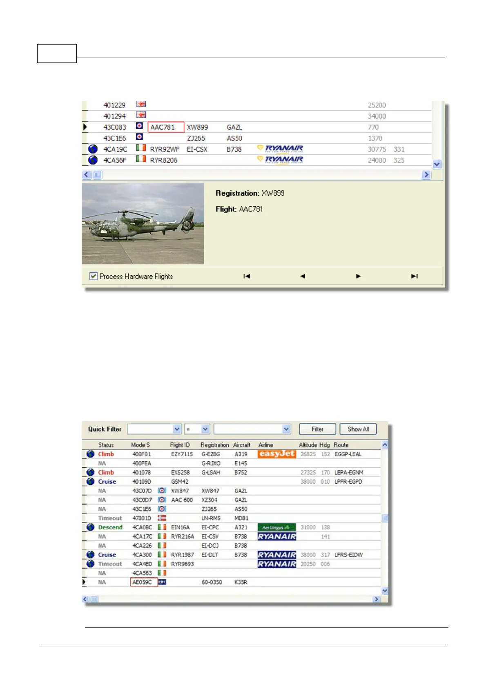Toggle Process Hardware Flights checkbox
This screenshot has height=688, width=486.
point(94,276)
